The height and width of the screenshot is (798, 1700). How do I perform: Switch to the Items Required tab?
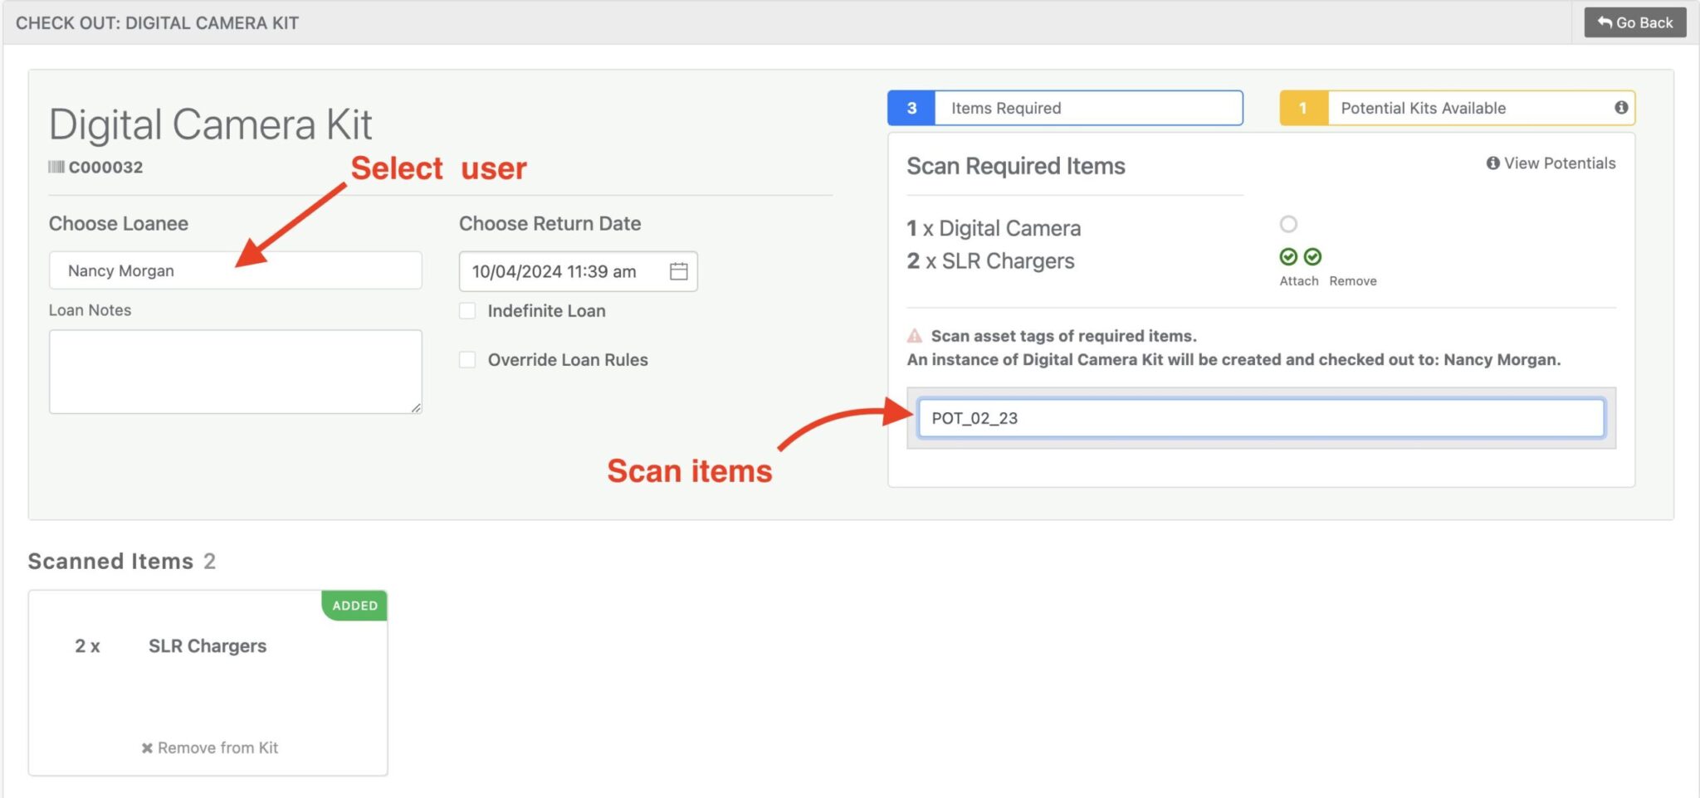[1087, 108]
